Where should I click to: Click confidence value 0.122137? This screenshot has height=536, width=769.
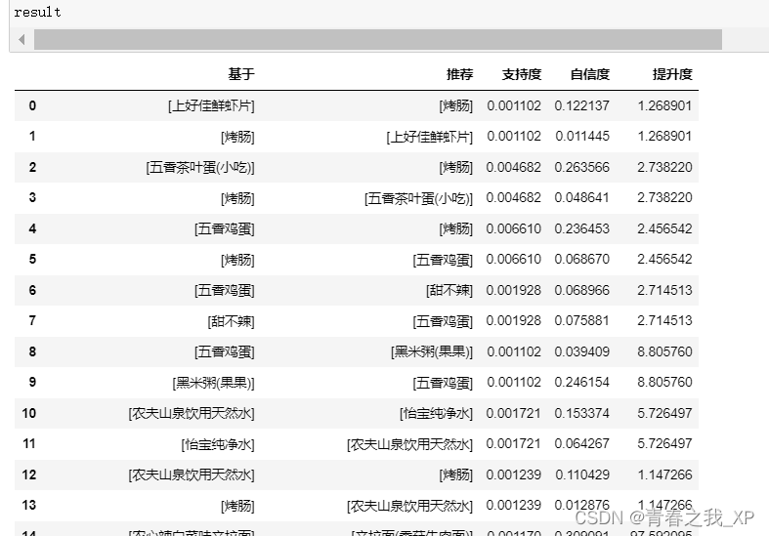[x=581, y=105]
